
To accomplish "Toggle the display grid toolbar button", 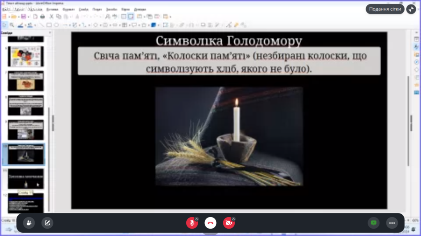I will [x=123, y=16].
